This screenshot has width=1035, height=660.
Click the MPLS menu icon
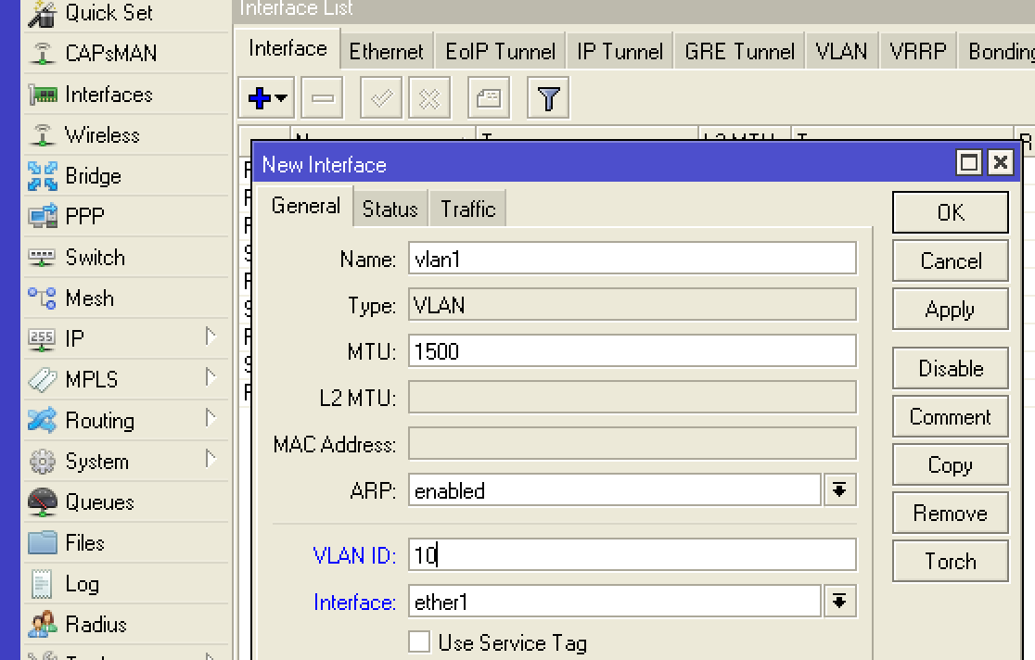click(43, 380)
